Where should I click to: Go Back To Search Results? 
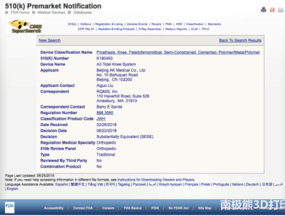click(x=240, y=40)
